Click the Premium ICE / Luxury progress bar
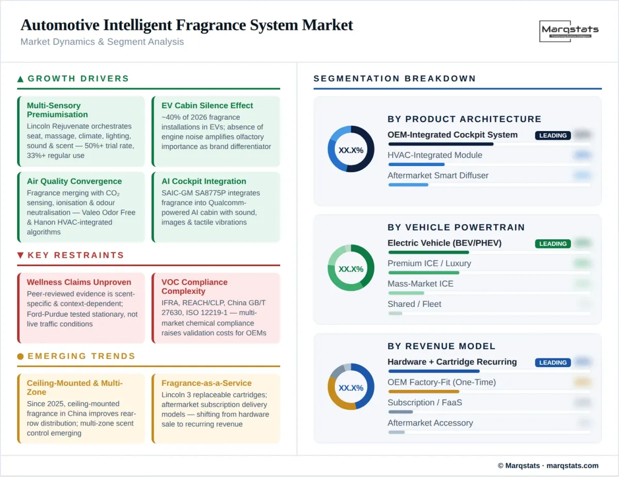The width and height of the screenshot is (619, 477). tap(489, 273)
